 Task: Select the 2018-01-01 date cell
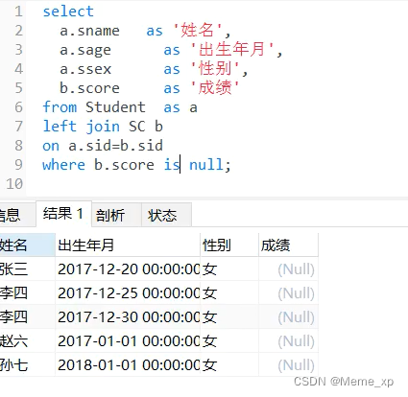(x=128, y=364)
